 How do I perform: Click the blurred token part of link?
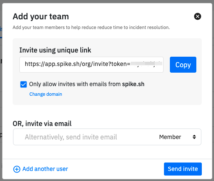coord(146,64)
